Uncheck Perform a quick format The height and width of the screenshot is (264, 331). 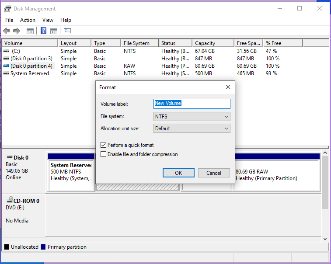point(104,145)
